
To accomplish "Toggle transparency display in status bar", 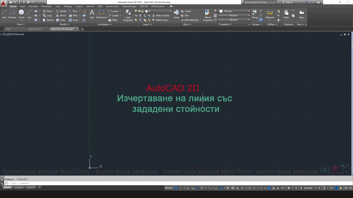I will pos(232,188).
